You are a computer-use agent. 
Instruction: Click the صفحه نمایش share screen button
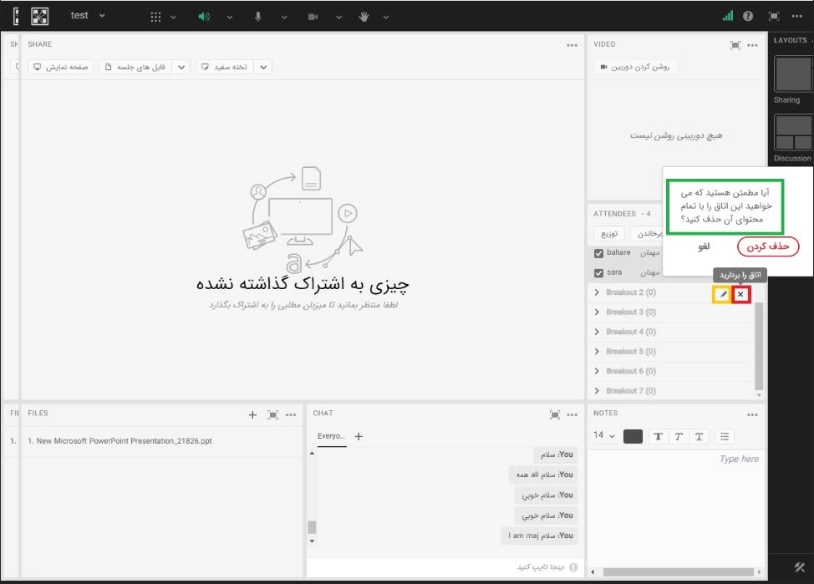pyautogui.click(x=61, y=67)
